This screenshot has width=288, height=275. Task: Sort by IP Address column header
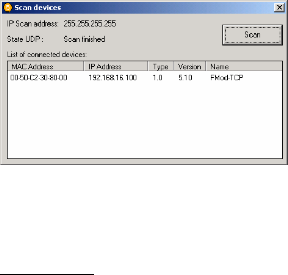[x=116, y=66]
